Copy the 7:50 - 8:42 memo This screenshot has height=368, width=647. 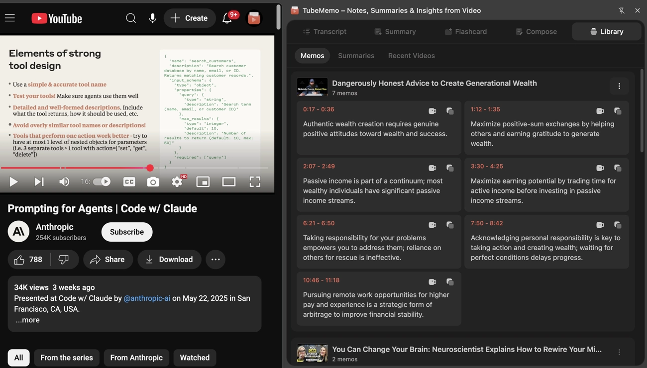(618, 225)
